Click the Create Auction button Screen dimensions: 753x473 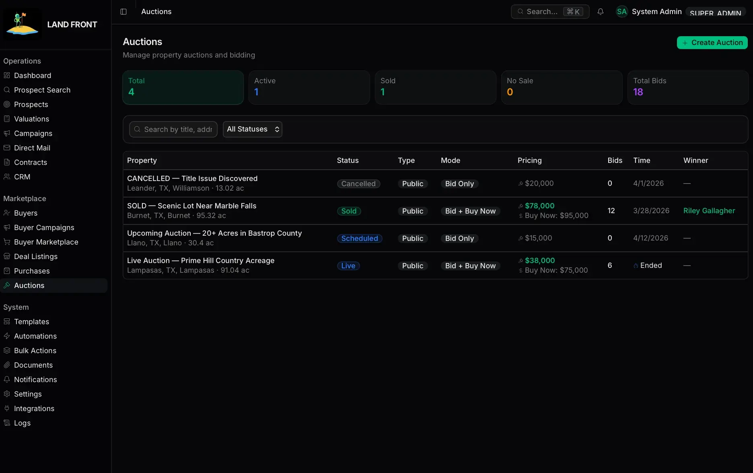[x=712, y=43]
